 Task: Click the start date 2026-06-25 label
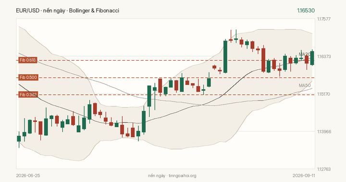pos(28,176)
